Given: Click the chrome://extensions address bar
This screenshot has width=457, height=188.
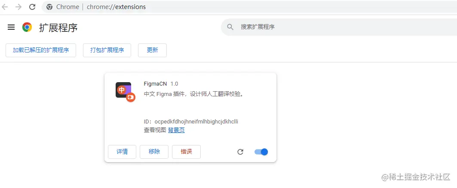Looking at the screenshot, I should click(x=249, y=7).
